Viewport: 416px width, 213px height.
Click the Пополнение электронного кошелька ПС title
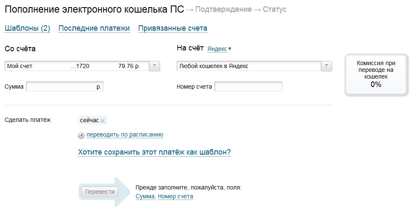pyautogui.click(x=94, y=9)
